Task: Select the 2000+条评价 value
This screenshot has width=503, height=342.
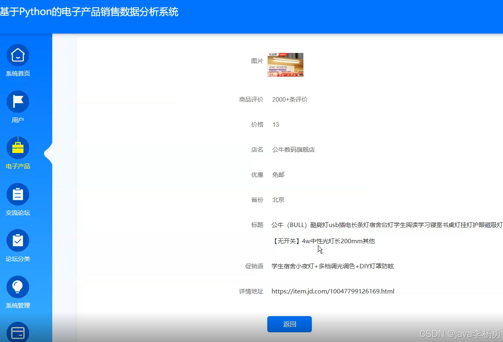Action: point(290,100)
